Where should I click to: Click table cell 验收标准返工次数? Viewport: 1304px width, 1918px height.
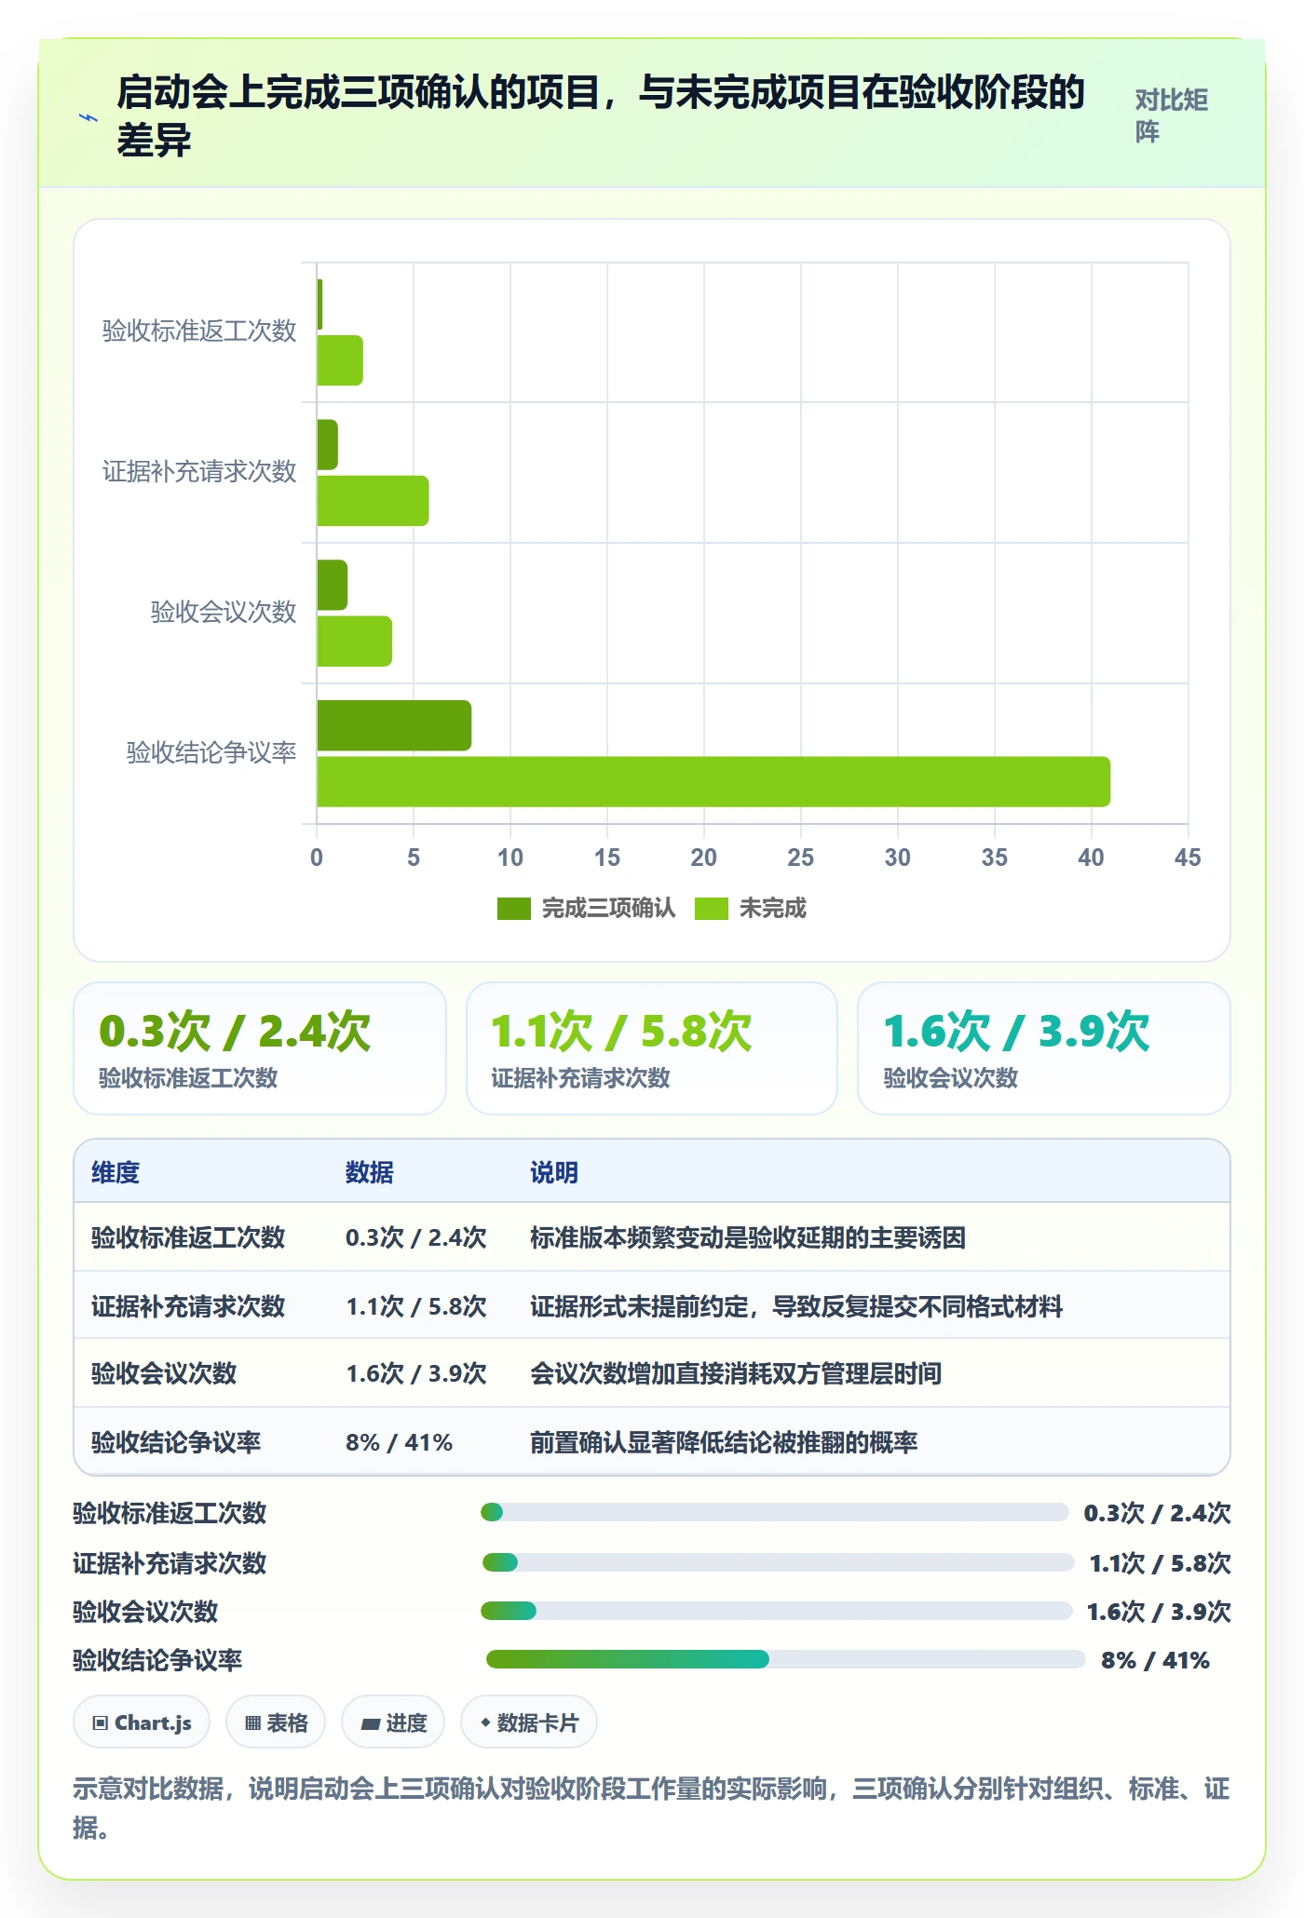pos(188,1237)
